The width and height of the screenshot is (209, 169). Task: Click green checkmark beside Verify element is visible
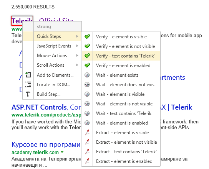click(87, 36)
